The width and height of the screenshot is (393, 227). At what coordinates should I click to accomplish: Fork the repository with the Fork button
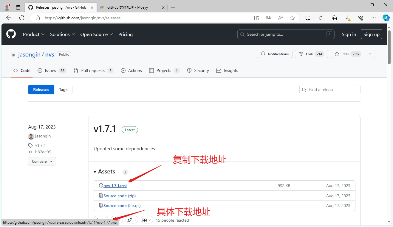pos(312,54)
